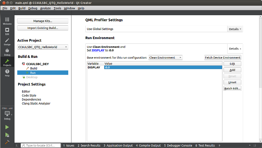
Task: Open the Welcome mode
Action: click(x=7, y=21)
